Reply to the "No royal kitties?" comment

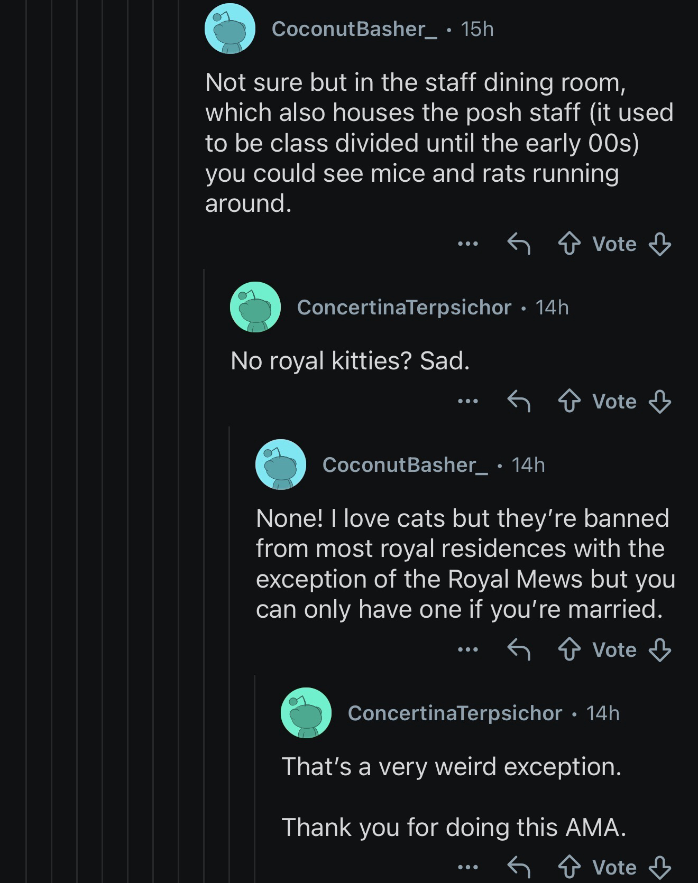pos(518,402)
